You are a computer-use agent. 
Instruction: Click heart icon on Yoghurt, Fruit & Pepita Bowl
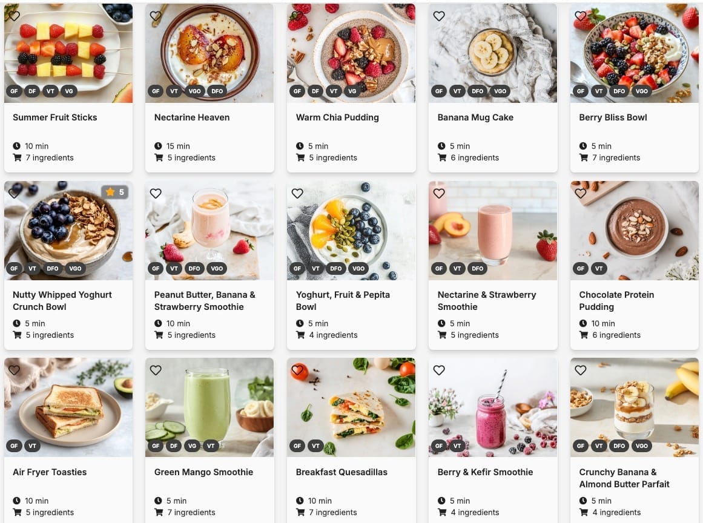pos(297,193)
